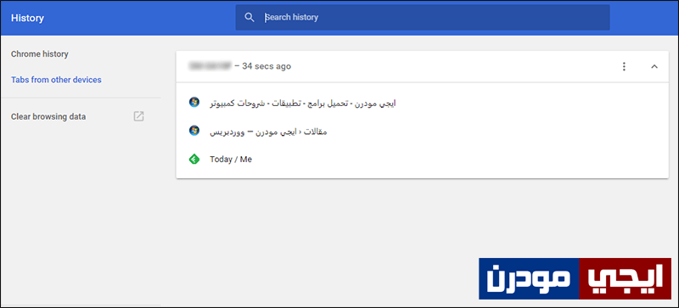Image resolution: width=679 pixels, height=308 pixels.
Task: Click favicon beside مقالات ووردبريس entry
Action: point(194,131)
